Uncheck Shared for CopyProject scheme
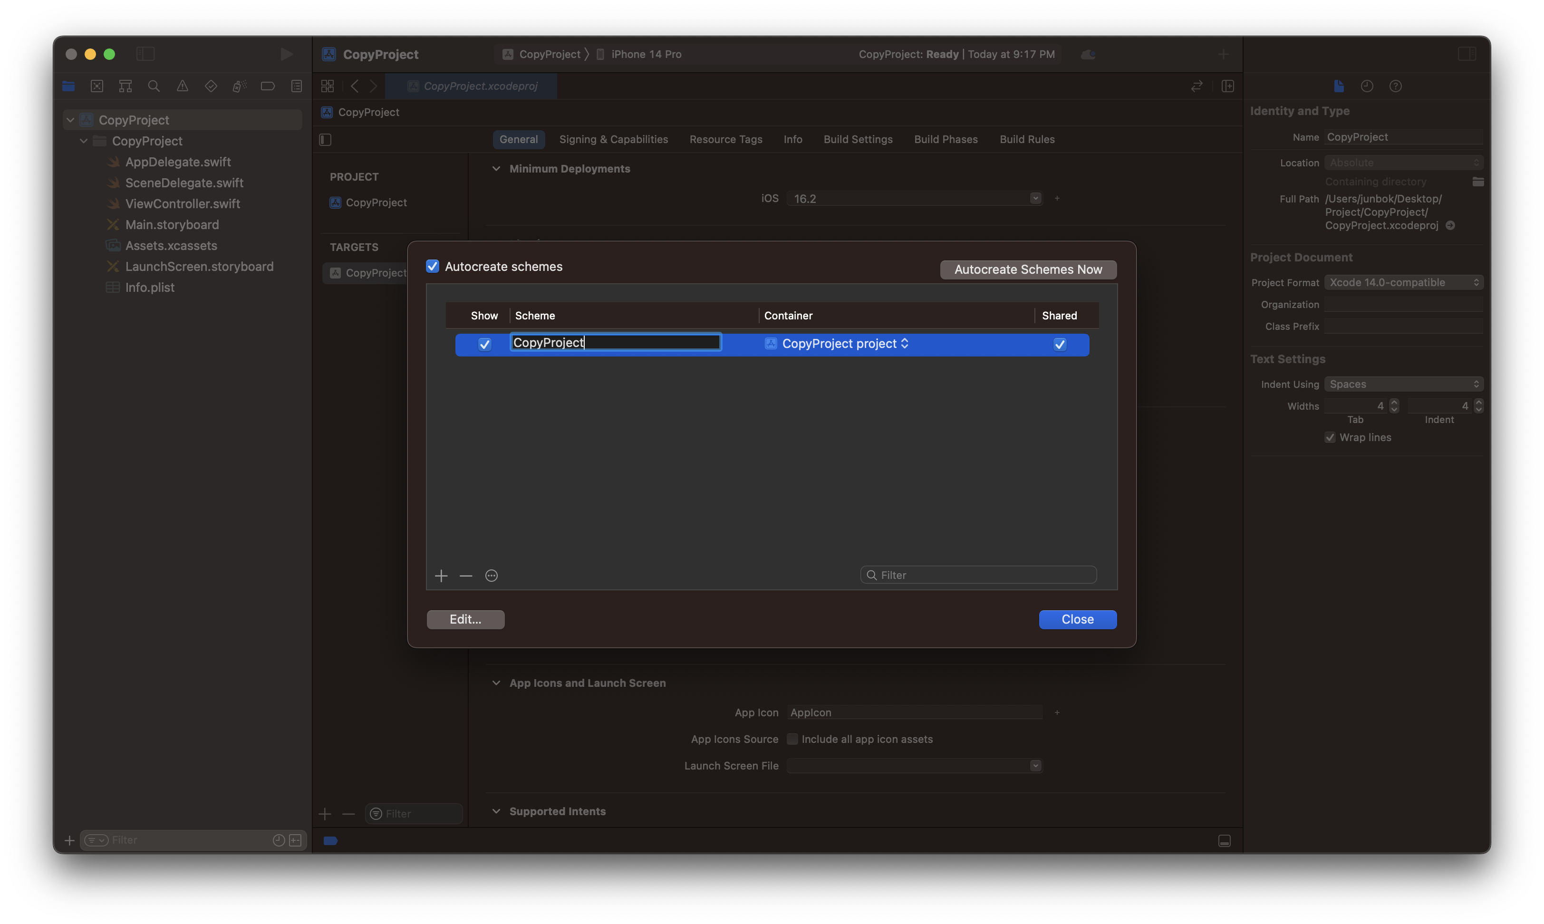 1060,344
